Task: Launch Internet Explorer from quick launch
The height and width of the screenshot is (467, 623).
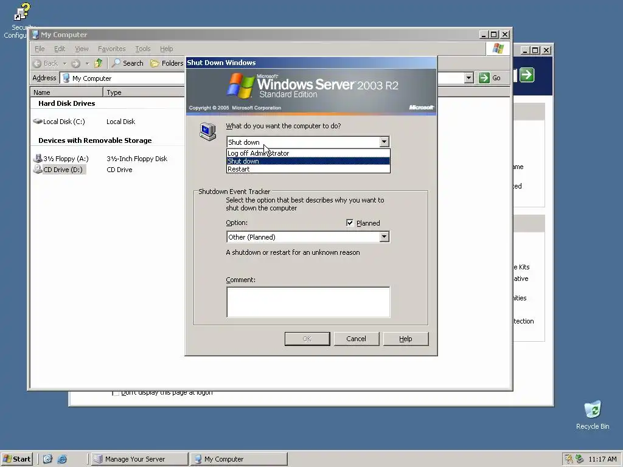Action: click(x=62, y=458)
